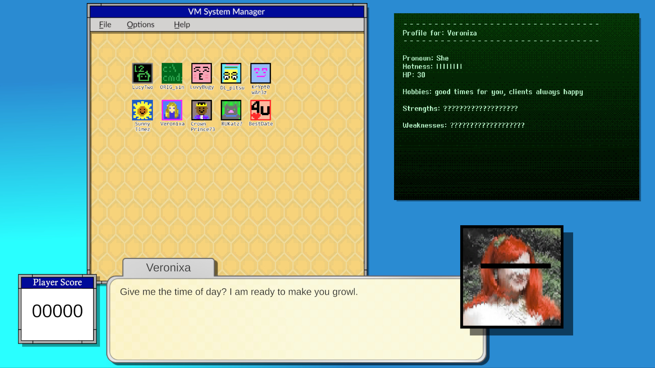655x368 pixels.
Task: Open the File menu
Action: click(104, 24)
